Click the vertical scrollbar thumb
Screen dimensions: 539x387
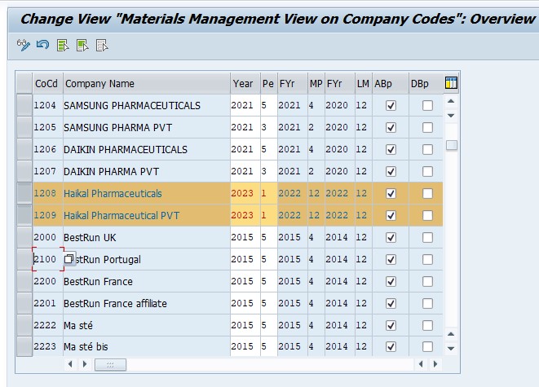[x=452, y=145]
